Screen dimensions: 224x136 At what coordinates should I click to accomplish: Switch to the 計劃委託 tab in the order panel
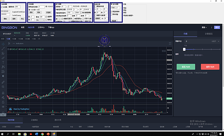(x=209, y=34)
